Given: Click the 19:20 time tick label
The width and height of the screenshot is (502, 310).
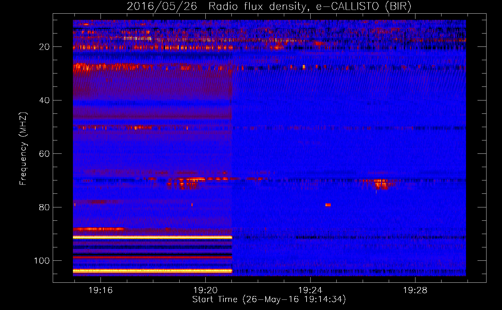Looking at the screenshot, I should click(x=205, y=290).
